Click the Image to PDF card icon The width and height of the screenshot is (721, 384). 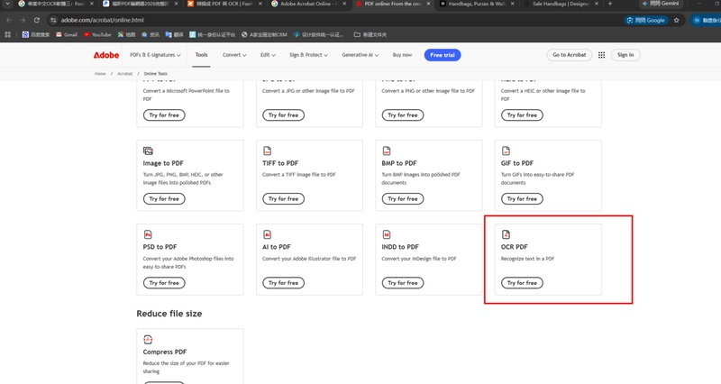(148, 151)
